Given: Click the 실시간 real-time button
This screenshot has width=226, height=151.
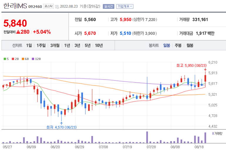Looking at the screenshot, I should (x=108, y=6).
